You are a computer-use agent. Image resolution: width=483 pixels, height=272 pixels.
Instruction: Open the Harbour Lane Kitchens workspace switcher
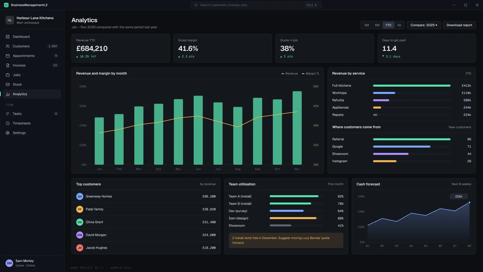(x=32, y=20)
